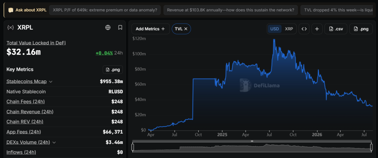The image size is (378, 158).
Task: Click the +0.04% 24h change
Action: coord(104,53)
